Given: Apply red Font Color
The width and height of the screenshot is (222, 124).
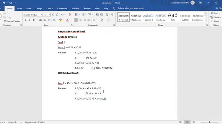Looking at the screenshot, I should 67,20.
